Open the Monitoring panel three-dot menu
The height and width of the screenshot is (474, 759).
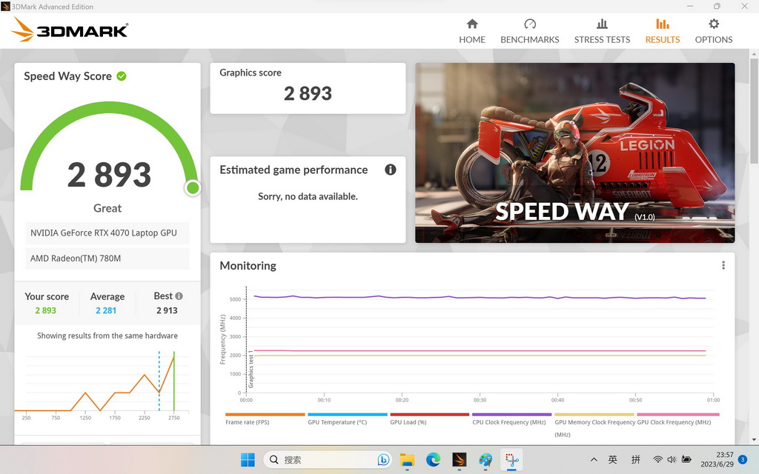pyautogui.click(x=723, y=265)
